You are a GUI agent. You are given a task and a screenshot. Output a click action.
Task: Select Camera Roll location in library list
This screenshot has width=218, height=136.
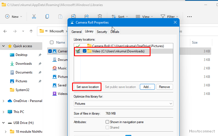[x=123, y=46]
